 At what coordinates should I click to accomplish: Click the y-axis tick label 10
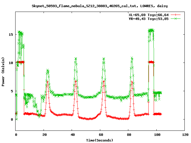(11, 63)
